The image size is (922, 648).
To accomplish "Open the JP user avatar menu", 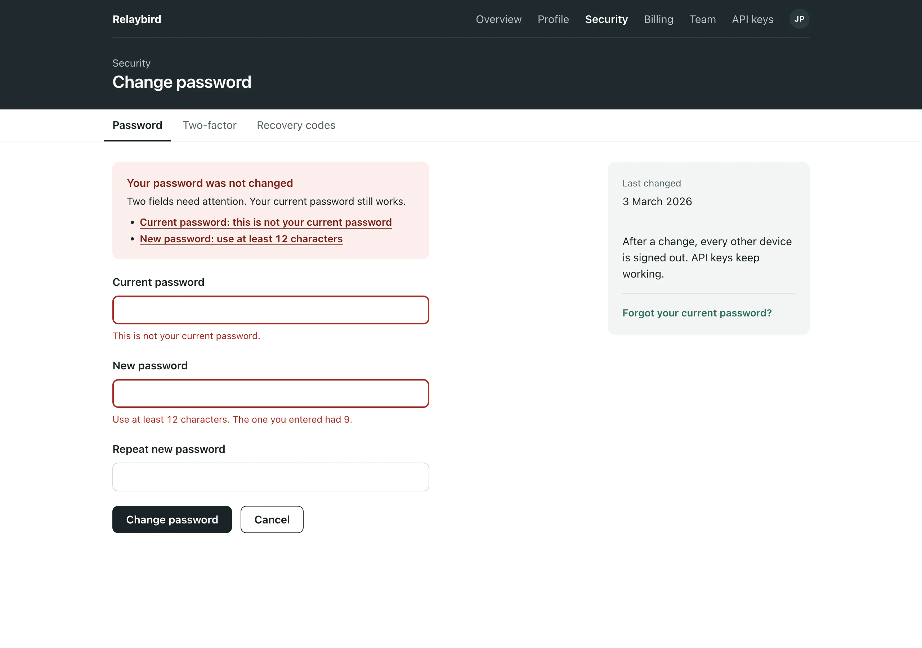I will (x=799, y=19).
